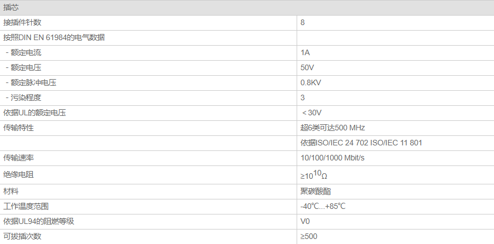
Task: Select the 0.8KV value cell
Action: (x=311, y=83)
